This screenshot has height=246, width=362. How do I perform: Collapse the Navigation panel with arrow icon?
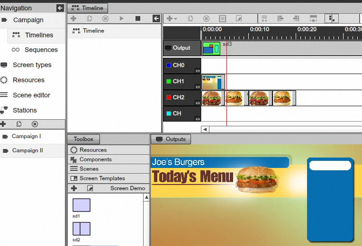pyautogui.click(x=60, y=8)
